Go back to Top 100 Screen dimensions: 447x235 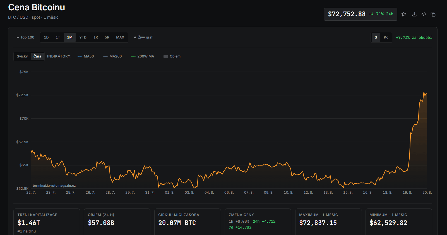click(x=25, y=37)
